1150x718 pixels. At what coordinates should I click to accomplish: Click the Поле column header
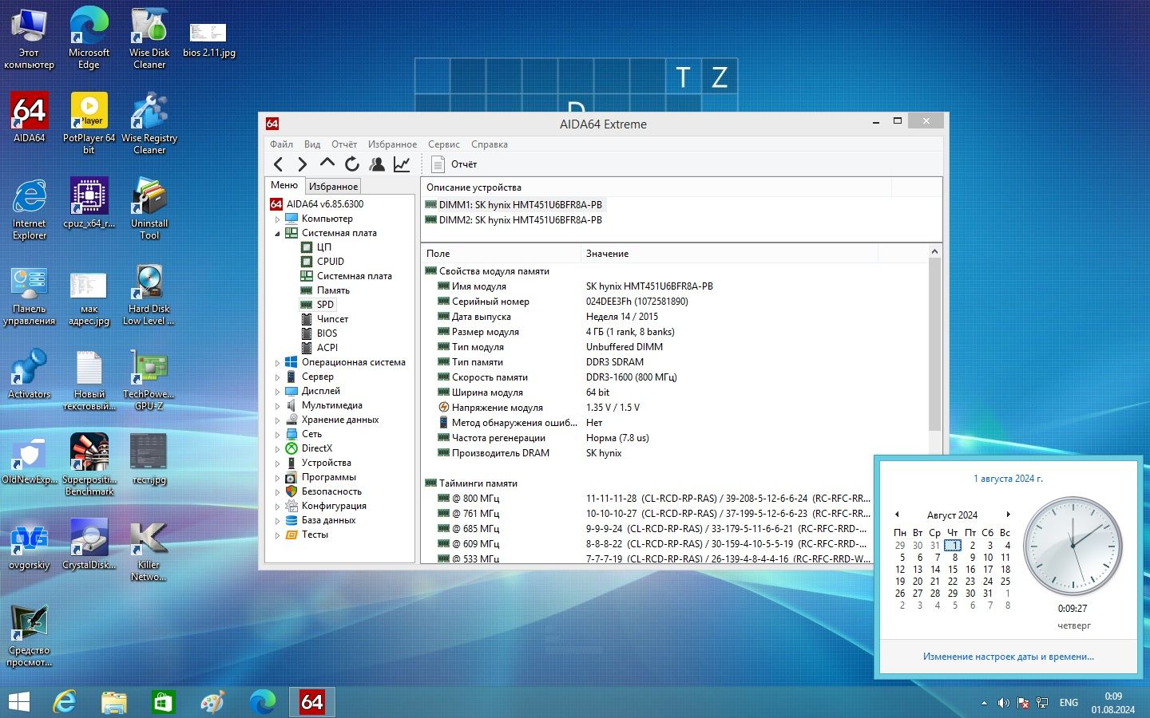coord(501,253)
